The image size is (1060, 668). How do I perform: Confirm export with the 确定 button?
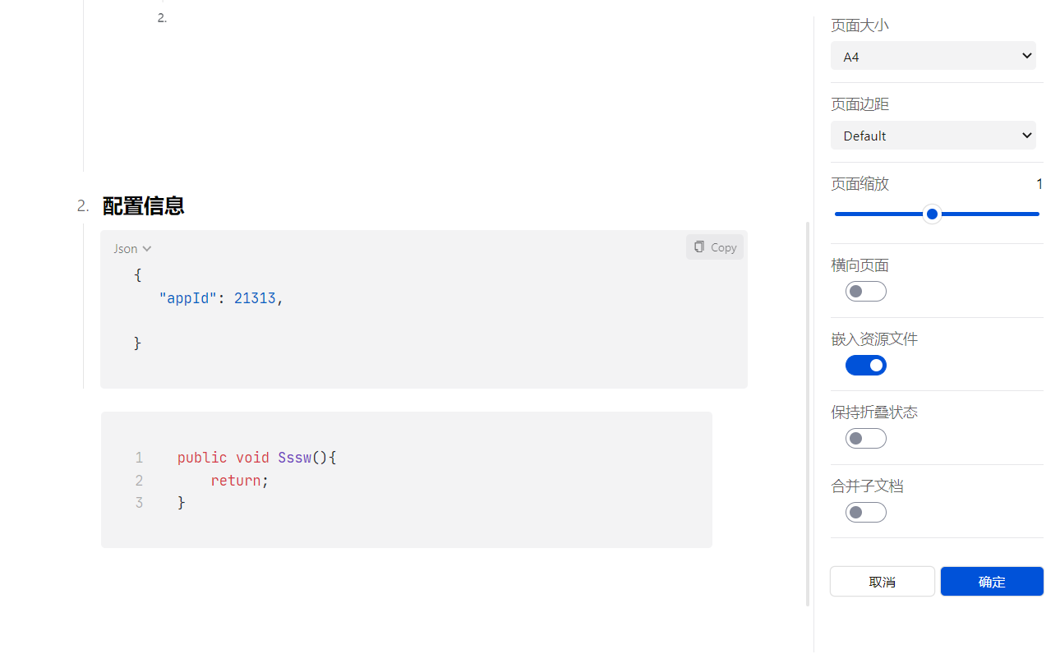click(991, 582)
